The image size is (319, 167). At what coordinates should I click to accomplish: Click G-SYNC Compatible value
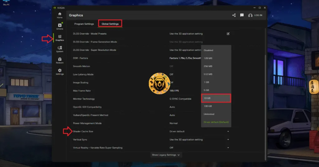180,99
